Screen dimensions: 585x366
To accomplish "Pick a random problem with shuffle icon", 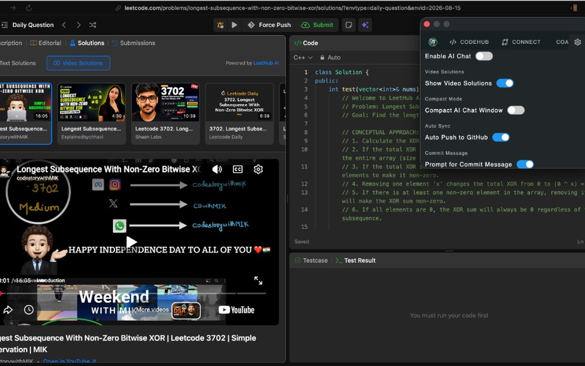I will (93, 25).
